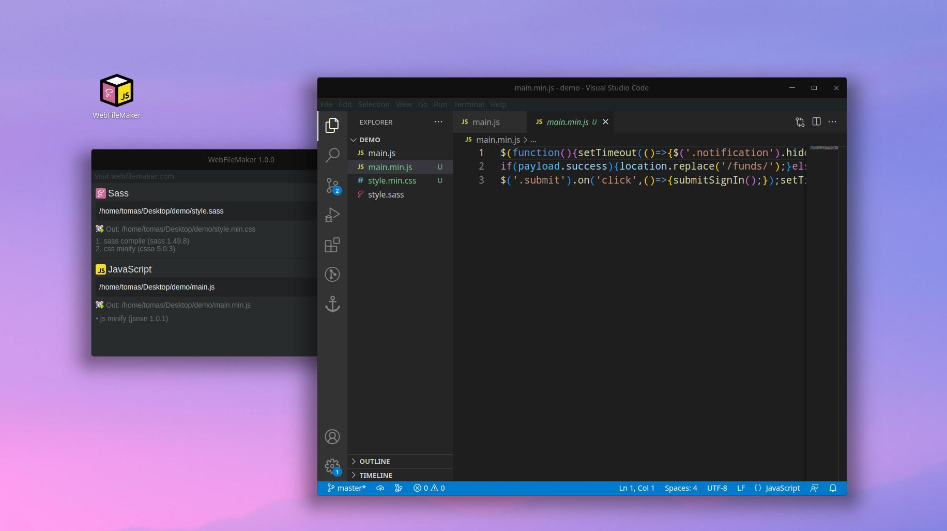Open the View menu

coord(404,104)
